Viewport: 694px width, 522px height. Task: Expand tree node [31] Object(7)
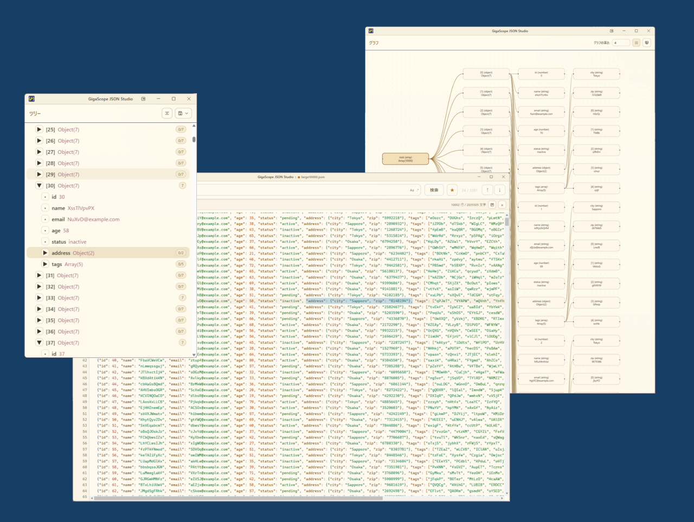pos(39,275)
